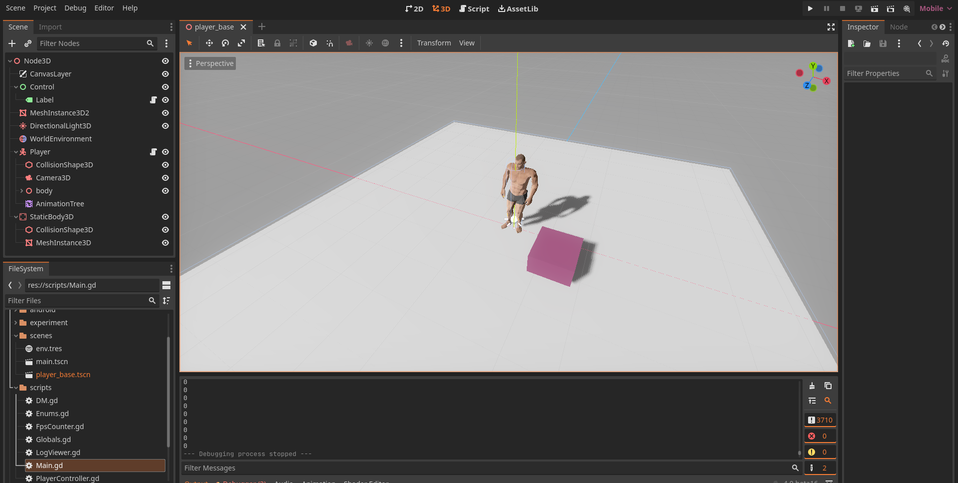Toggle visibility of DirectionalLight3D
958x483 pixels.
tap(165, 126)
